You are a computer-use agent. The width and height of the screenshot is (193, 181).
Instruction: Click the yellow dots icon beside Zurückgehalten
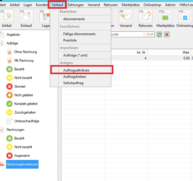(x=9, y=112)
